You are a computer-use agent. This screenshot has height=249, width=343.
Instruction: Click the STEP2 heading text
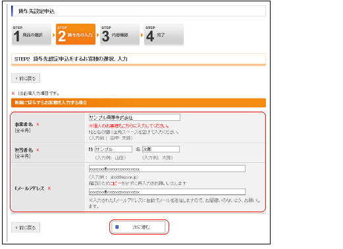coord(70,59)
